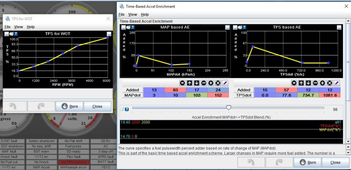351x170 pixels.
Task: Click the increase arrow in MAPdot table toolbar
Action: [190, 83]
